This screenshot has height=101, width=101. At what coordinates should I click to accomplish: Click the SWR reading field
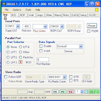(x=39, y=92)
